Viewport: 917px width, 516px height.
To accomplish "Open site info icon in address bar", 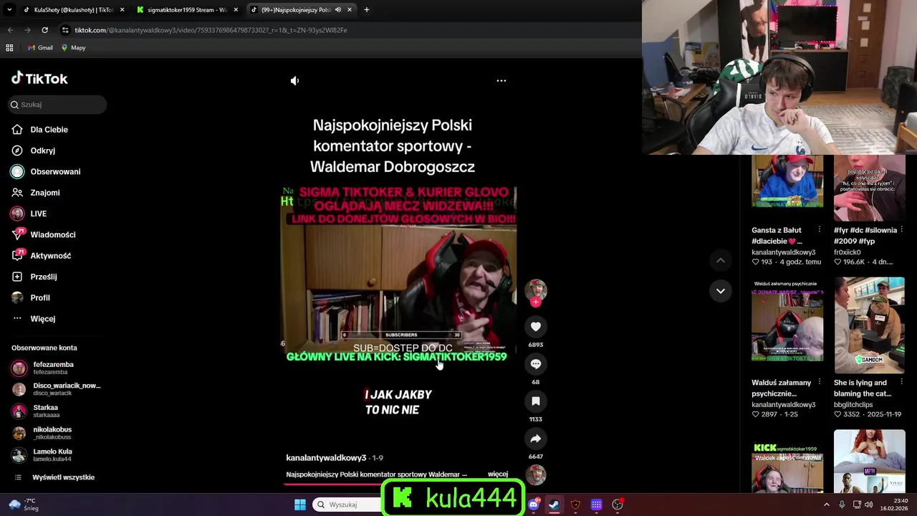I will point(66,30).
